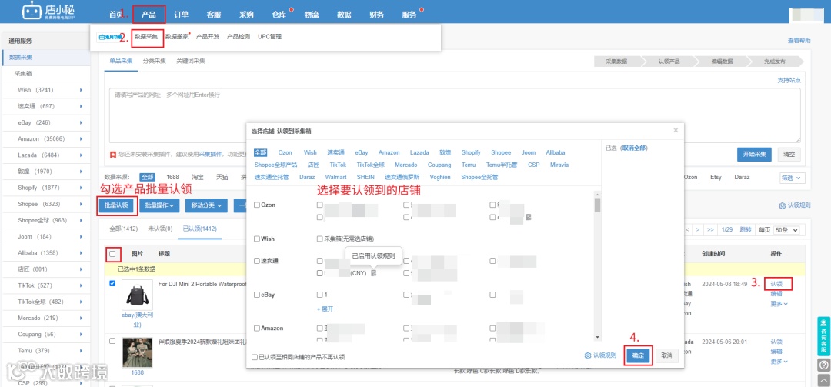Click the bridesmaid dress product thumbnail
The width and height of the screenshot is (831, 387).
(137, 352)
